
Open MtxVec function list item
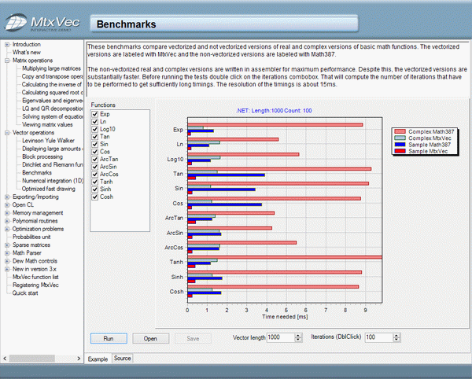coord(35,277)
